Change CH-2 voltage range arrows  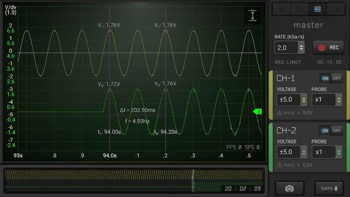point(304,152)
